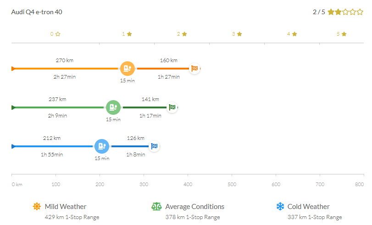Click the orange start arrow marker
372x225 pixels.
(x=13, y=69)
